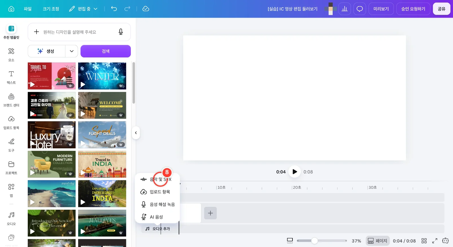Screen dimensions: 453x247
Task: Undo the last action
Action: click(x=114, y=9)
